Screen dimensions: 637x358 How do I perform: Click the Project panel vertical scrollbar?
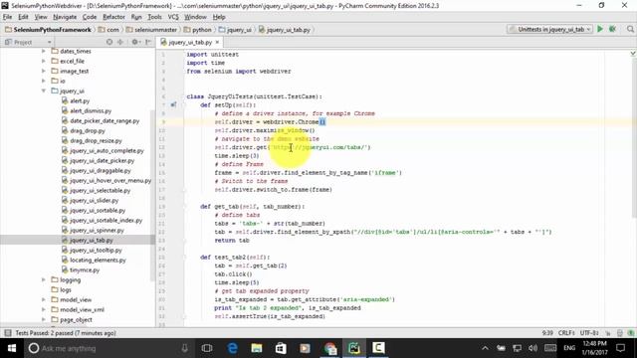coord(152,195)
